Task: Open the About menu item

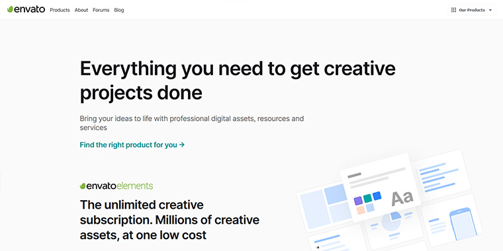Action: (x=81, y=10)
